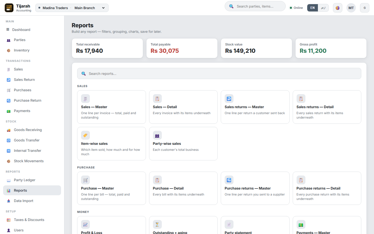The width and height of the screenshot is (374, 234).
Task: Open the theme color picker icon
Action: pos(338,8)
